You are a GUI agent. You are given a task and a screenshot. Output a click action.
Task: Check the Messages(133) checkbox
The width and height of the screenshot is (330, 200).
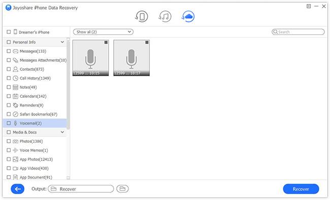tap(9, 51)
